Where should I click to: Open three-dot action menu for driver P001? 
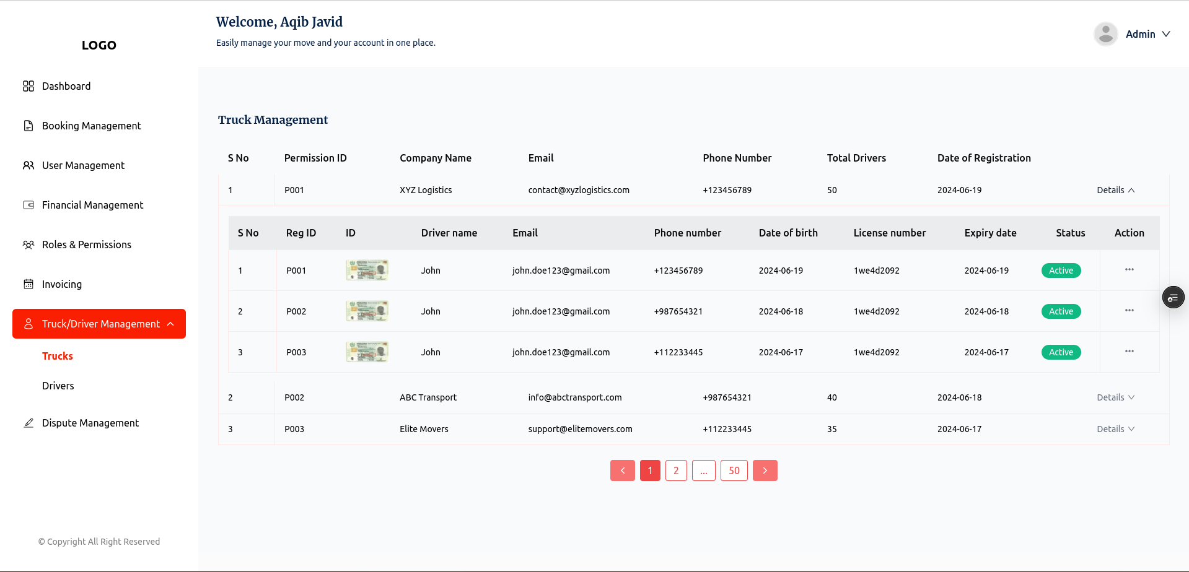pyautogui.click(x=1129, y=270)
